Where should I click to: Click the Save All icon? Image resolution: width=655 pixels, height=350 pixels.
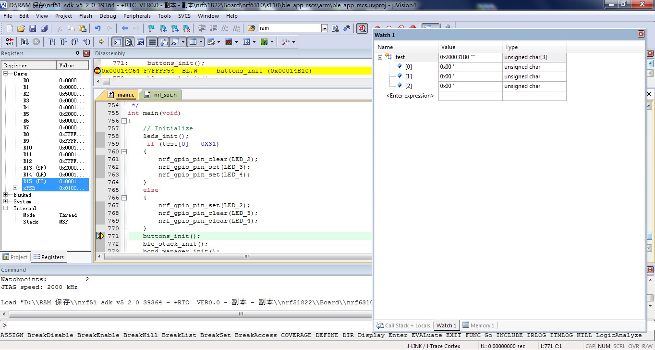[44, 28]
